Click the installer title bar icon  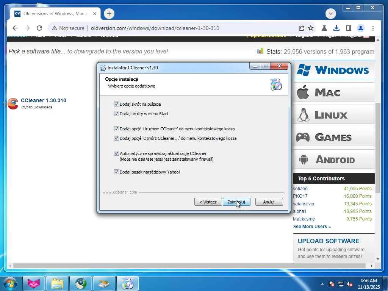[103, 67]
